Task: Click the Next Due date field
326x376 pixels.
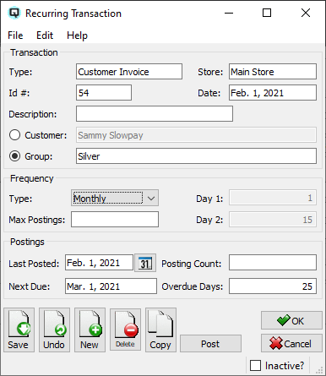Action: pos(111,286)
